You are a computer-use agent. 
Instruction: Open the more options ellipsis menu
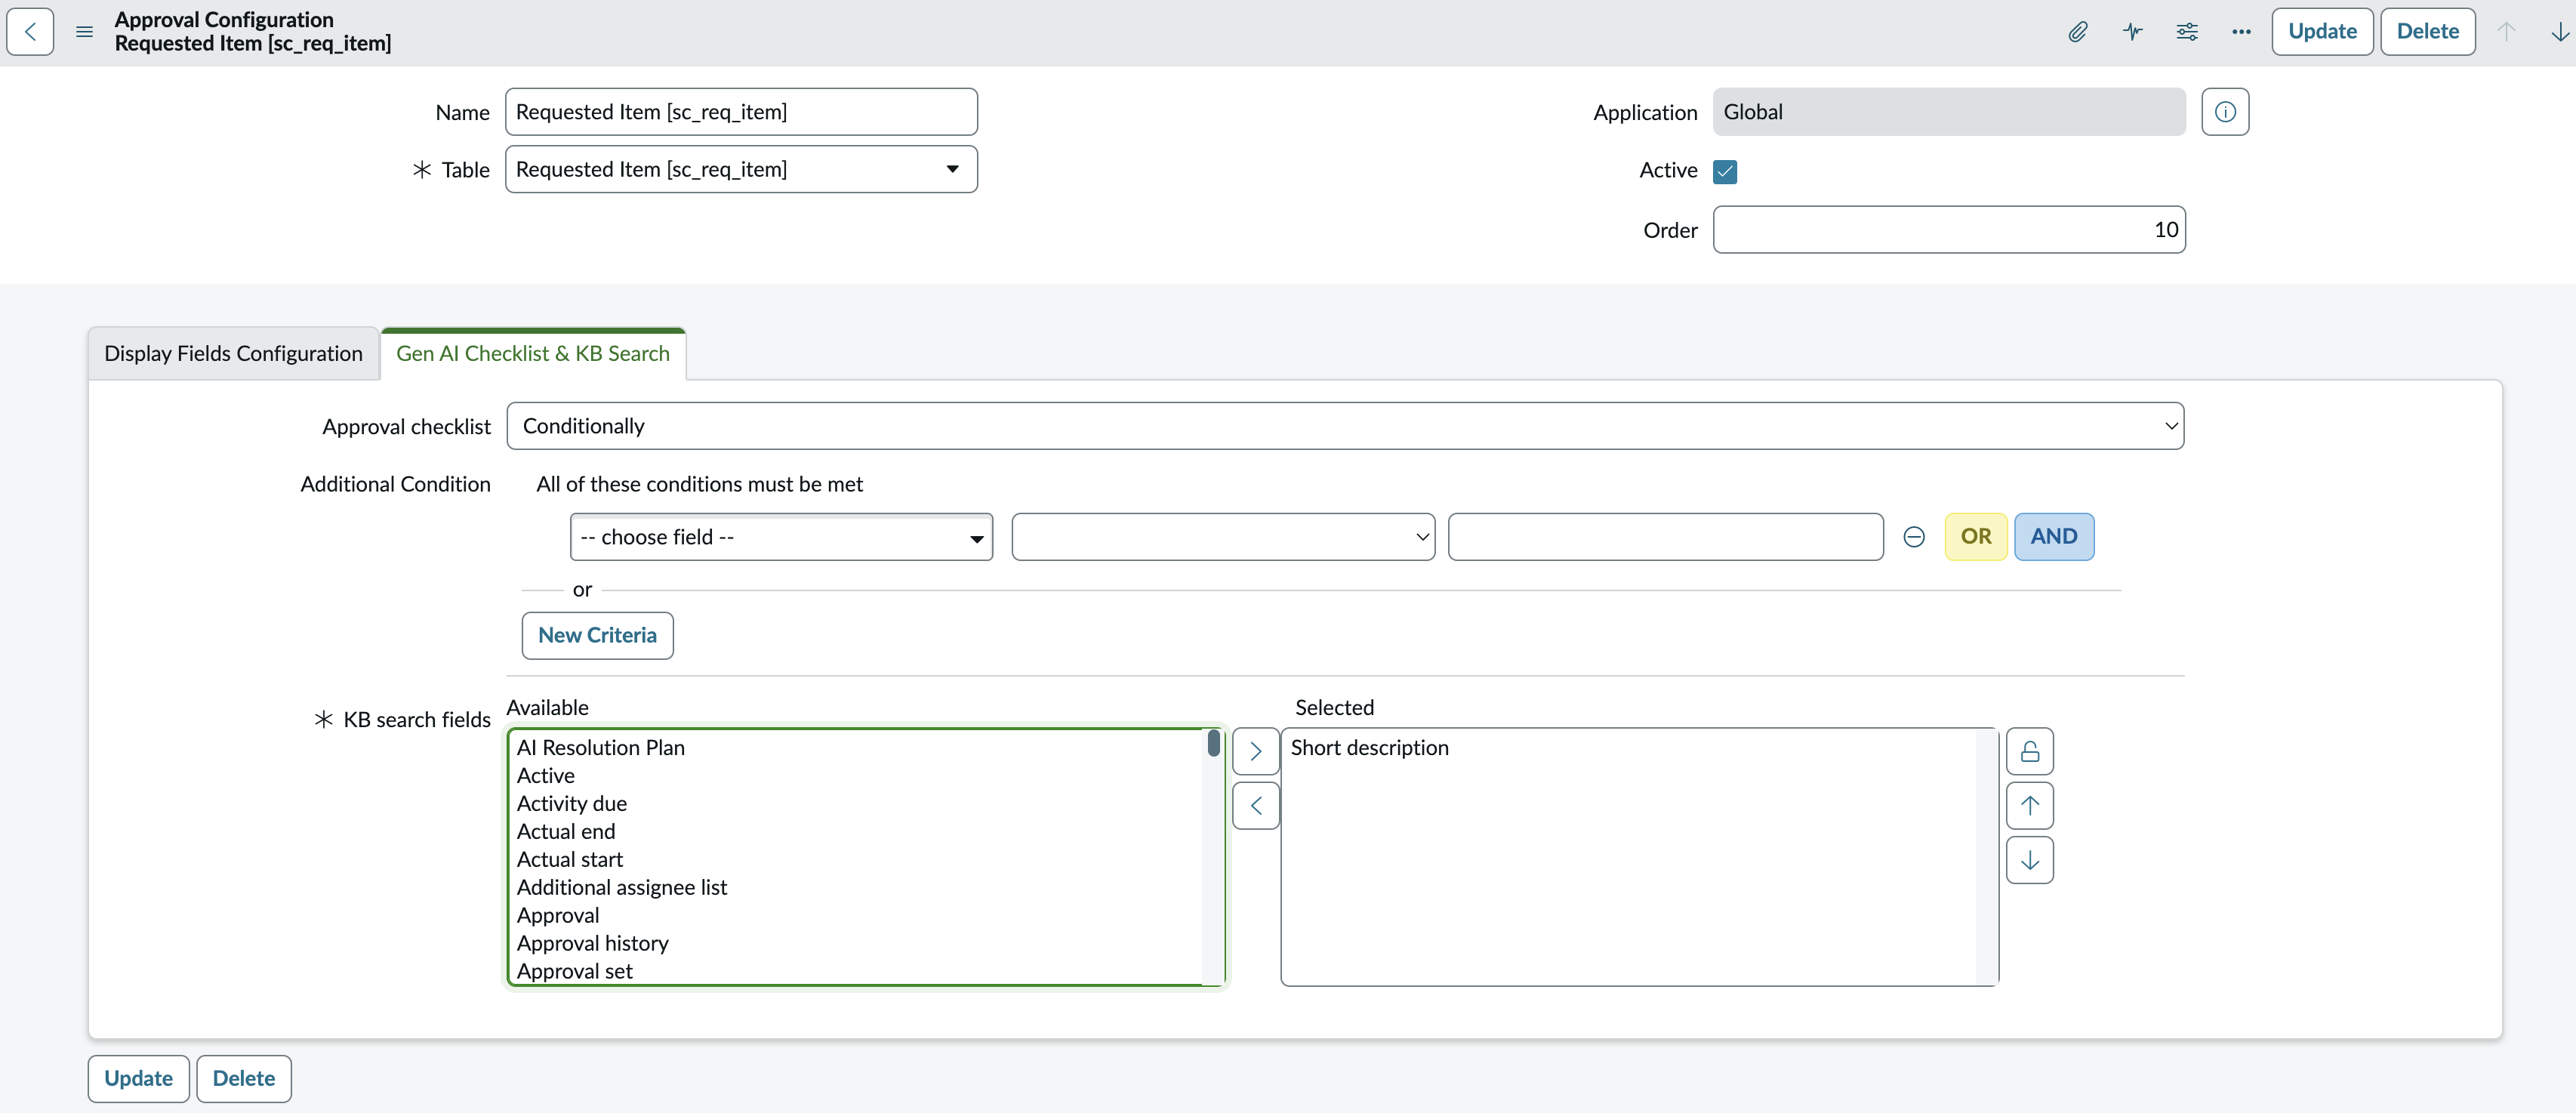point(2241,32)
